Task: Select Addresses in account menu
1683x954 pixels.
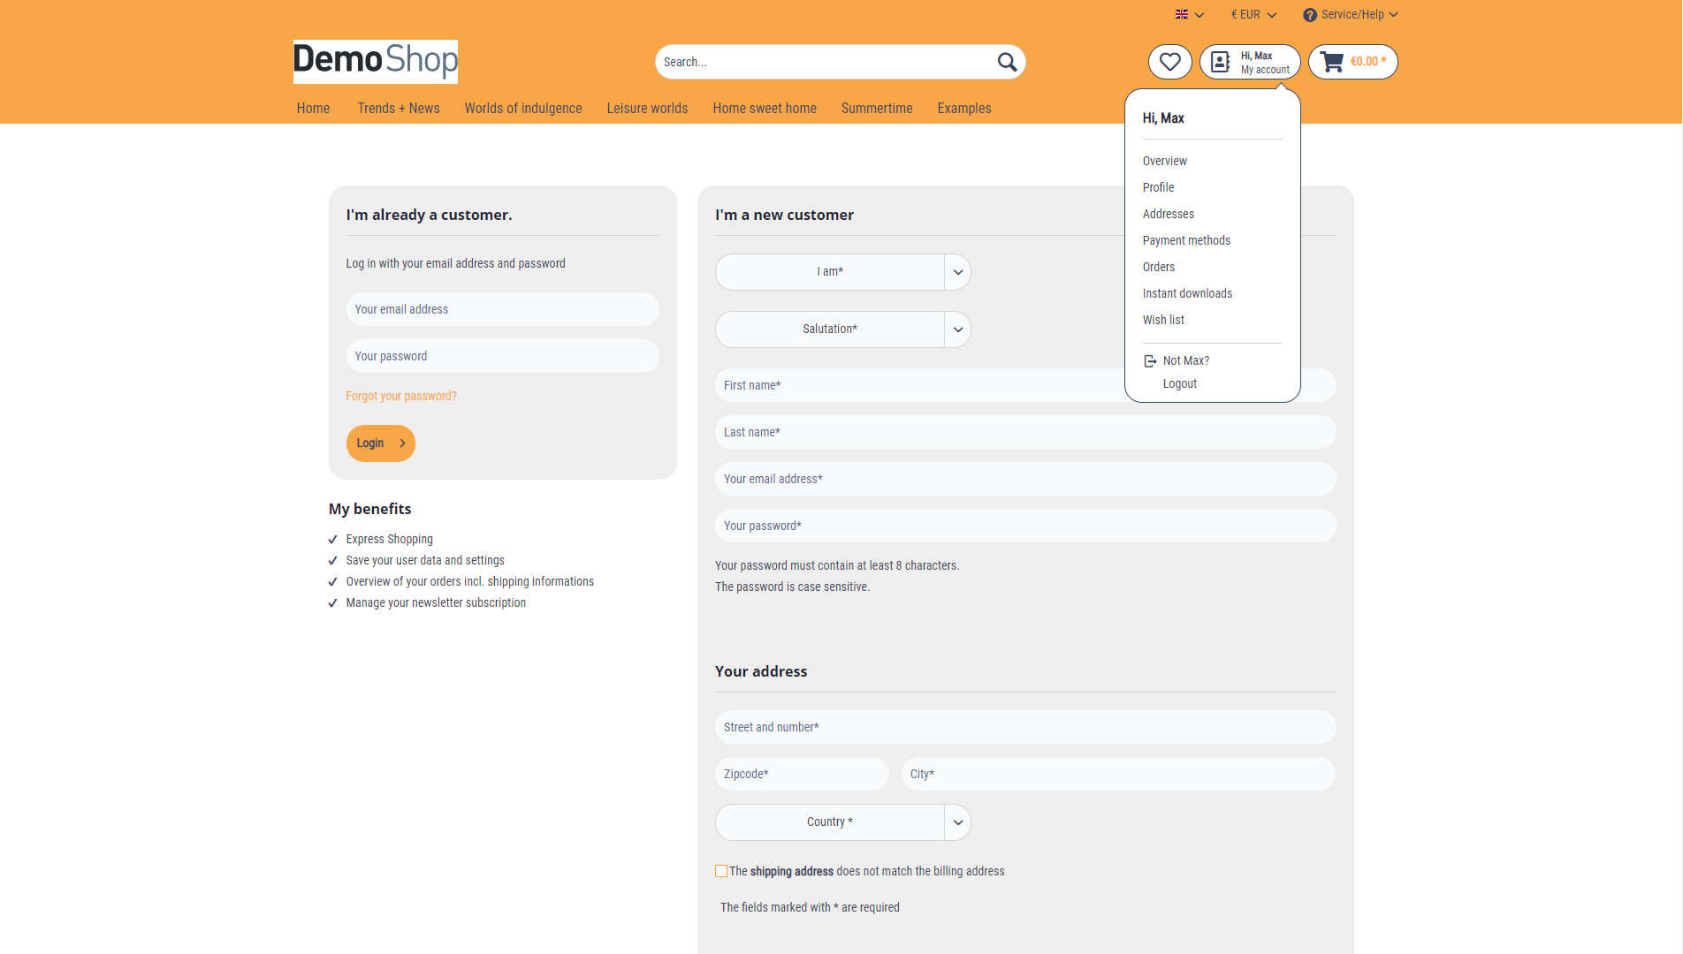Action: [1168, 214]
